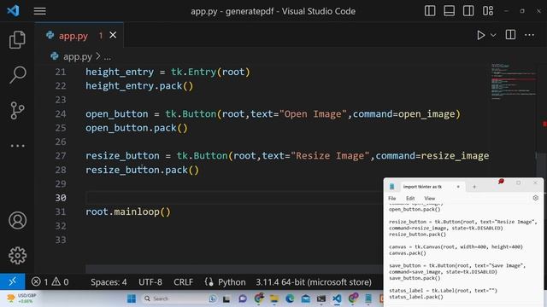Viewport: 547px width, 307px height.
Task: Click the code minimap
Action: pos(513,82)
